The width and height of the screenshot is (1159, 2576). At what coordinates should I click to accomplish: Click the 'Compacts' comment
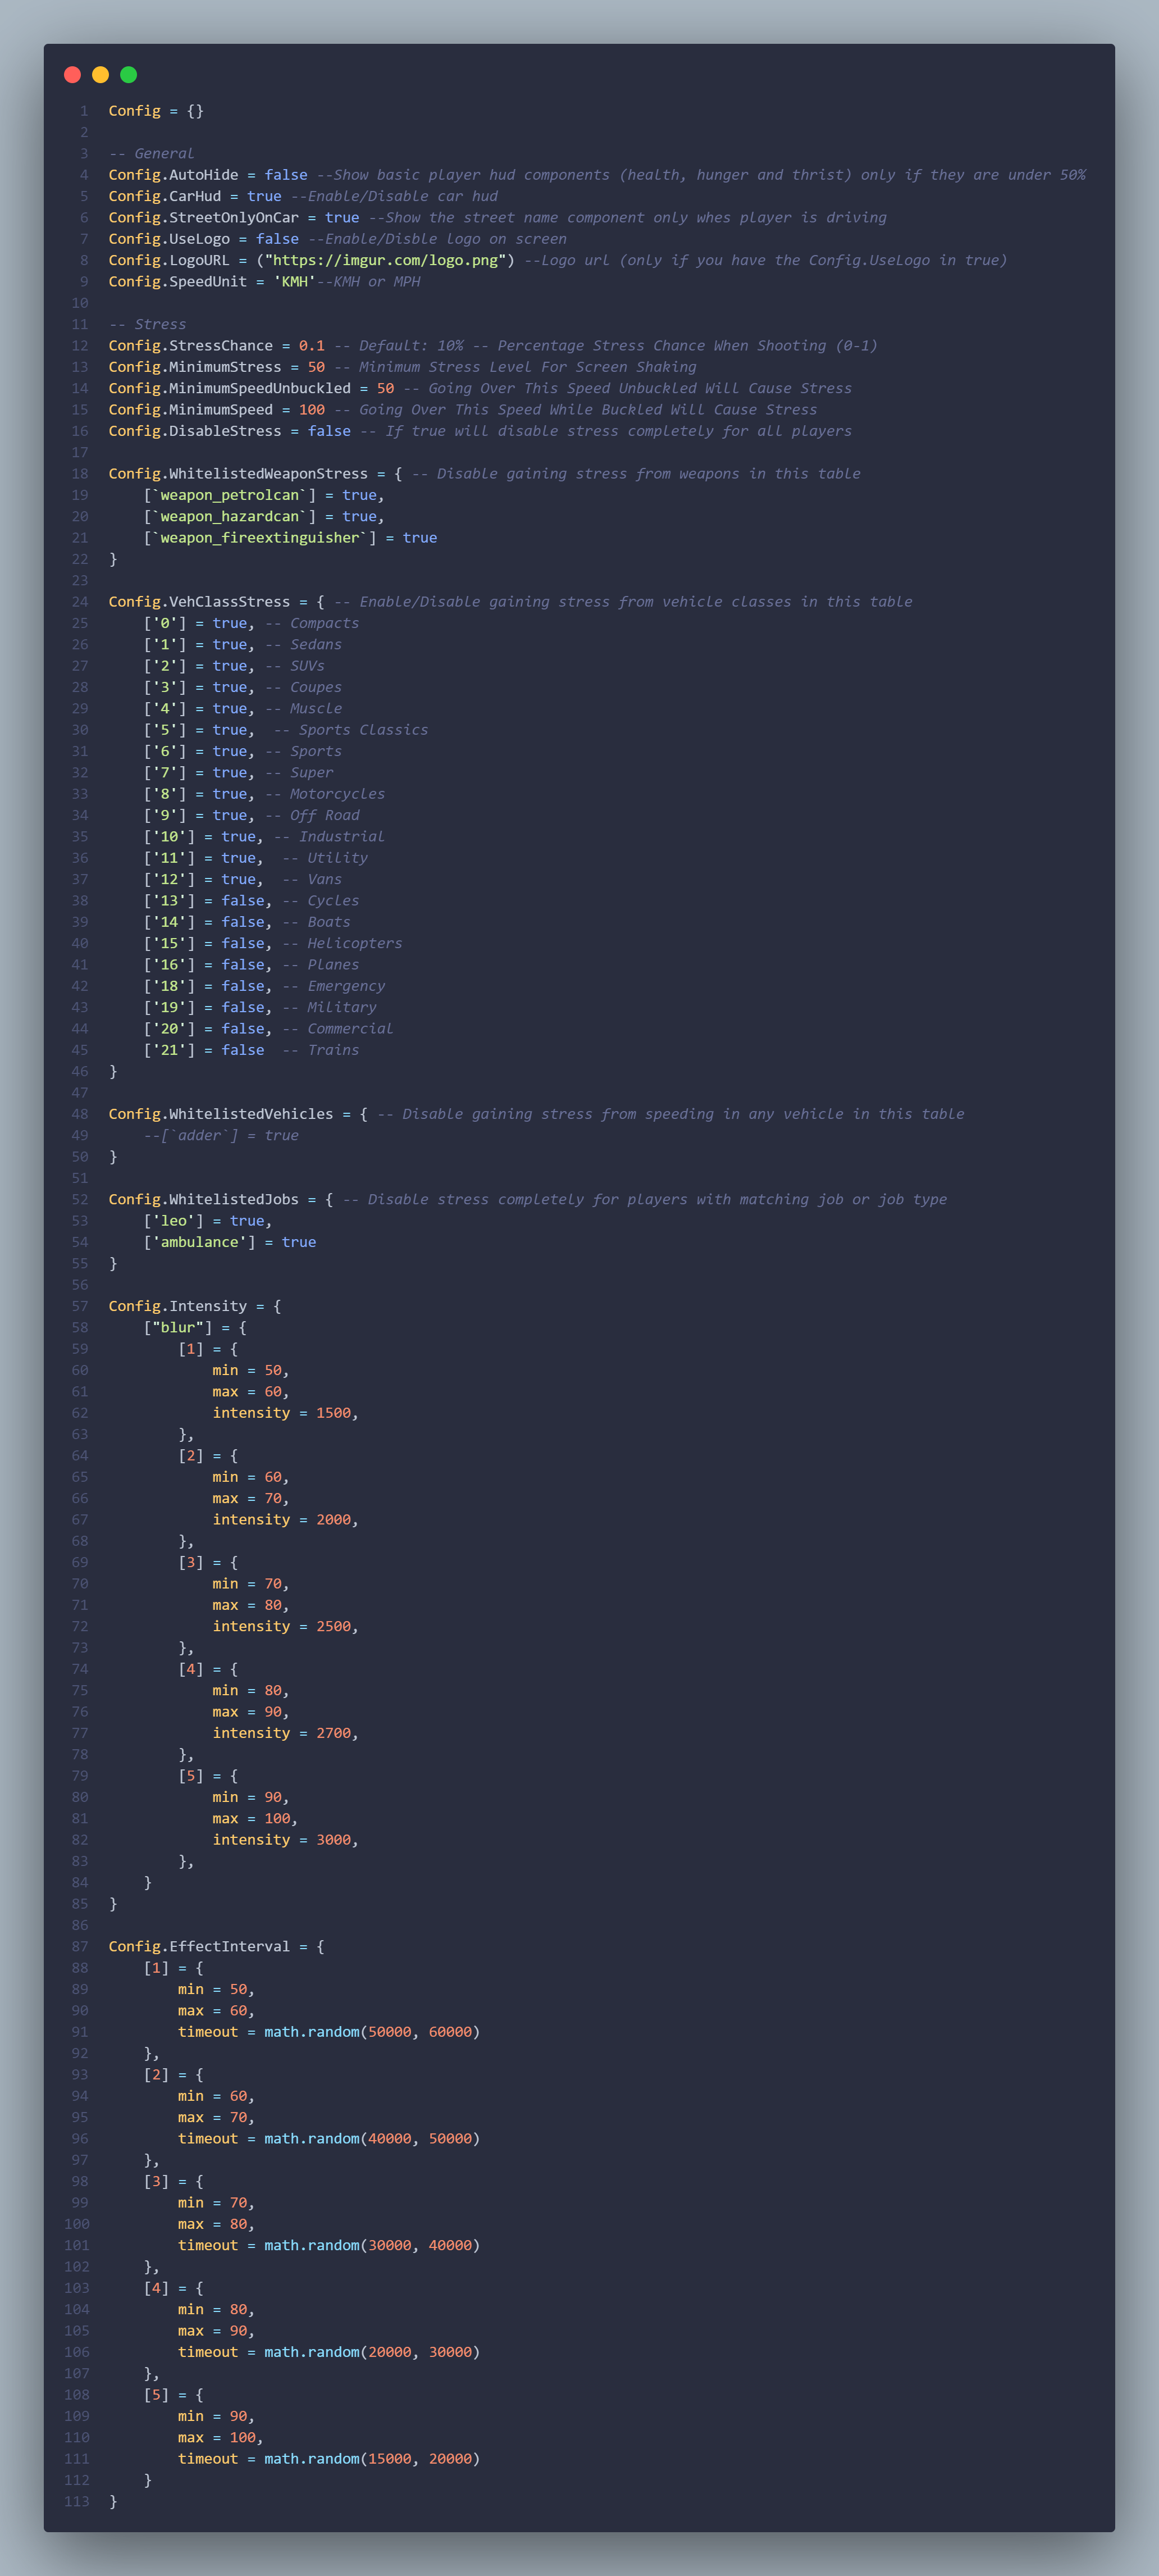click(x=325, y=623)
